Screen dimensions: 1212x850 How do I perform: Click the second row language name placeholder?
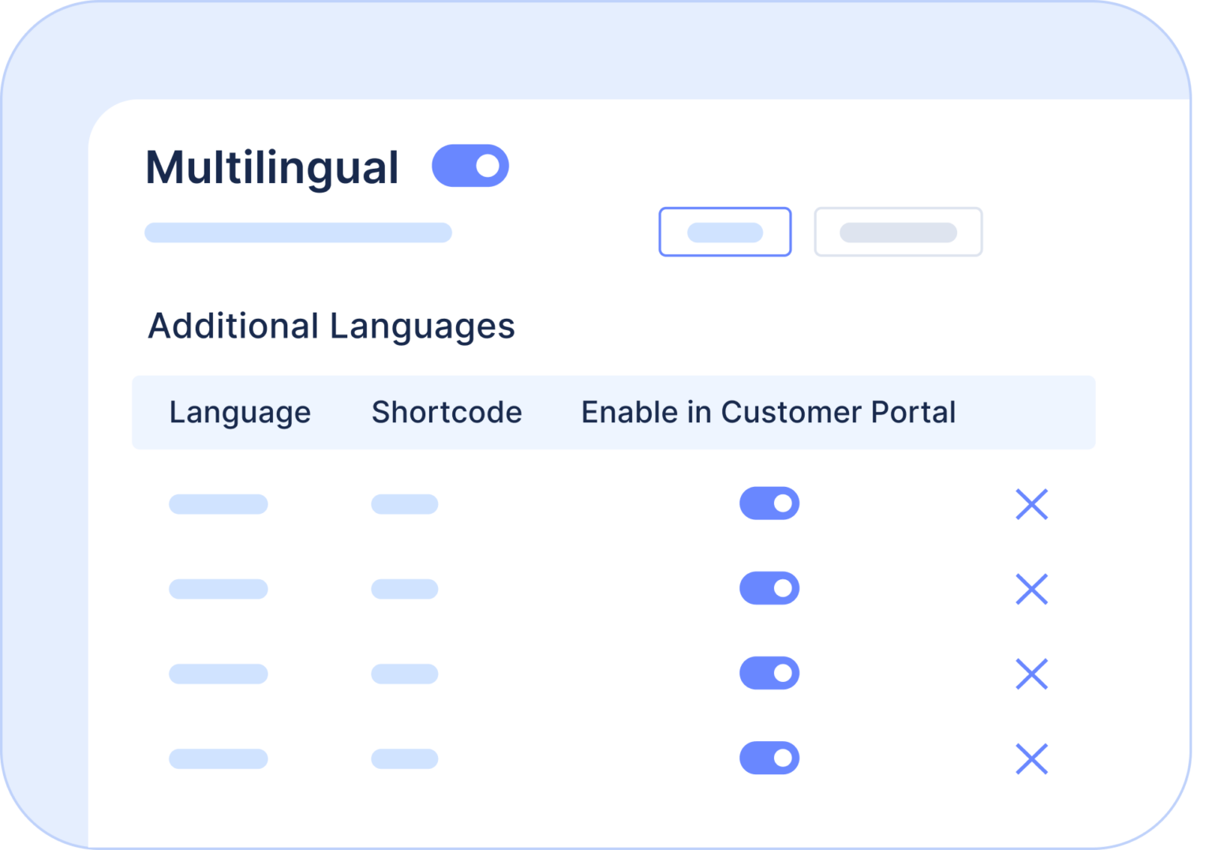click(219, 589)
